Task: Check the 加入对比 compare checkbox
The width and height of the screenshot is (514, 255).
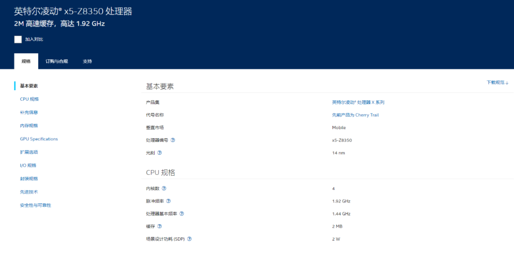Action: click(x=18, y=39)
